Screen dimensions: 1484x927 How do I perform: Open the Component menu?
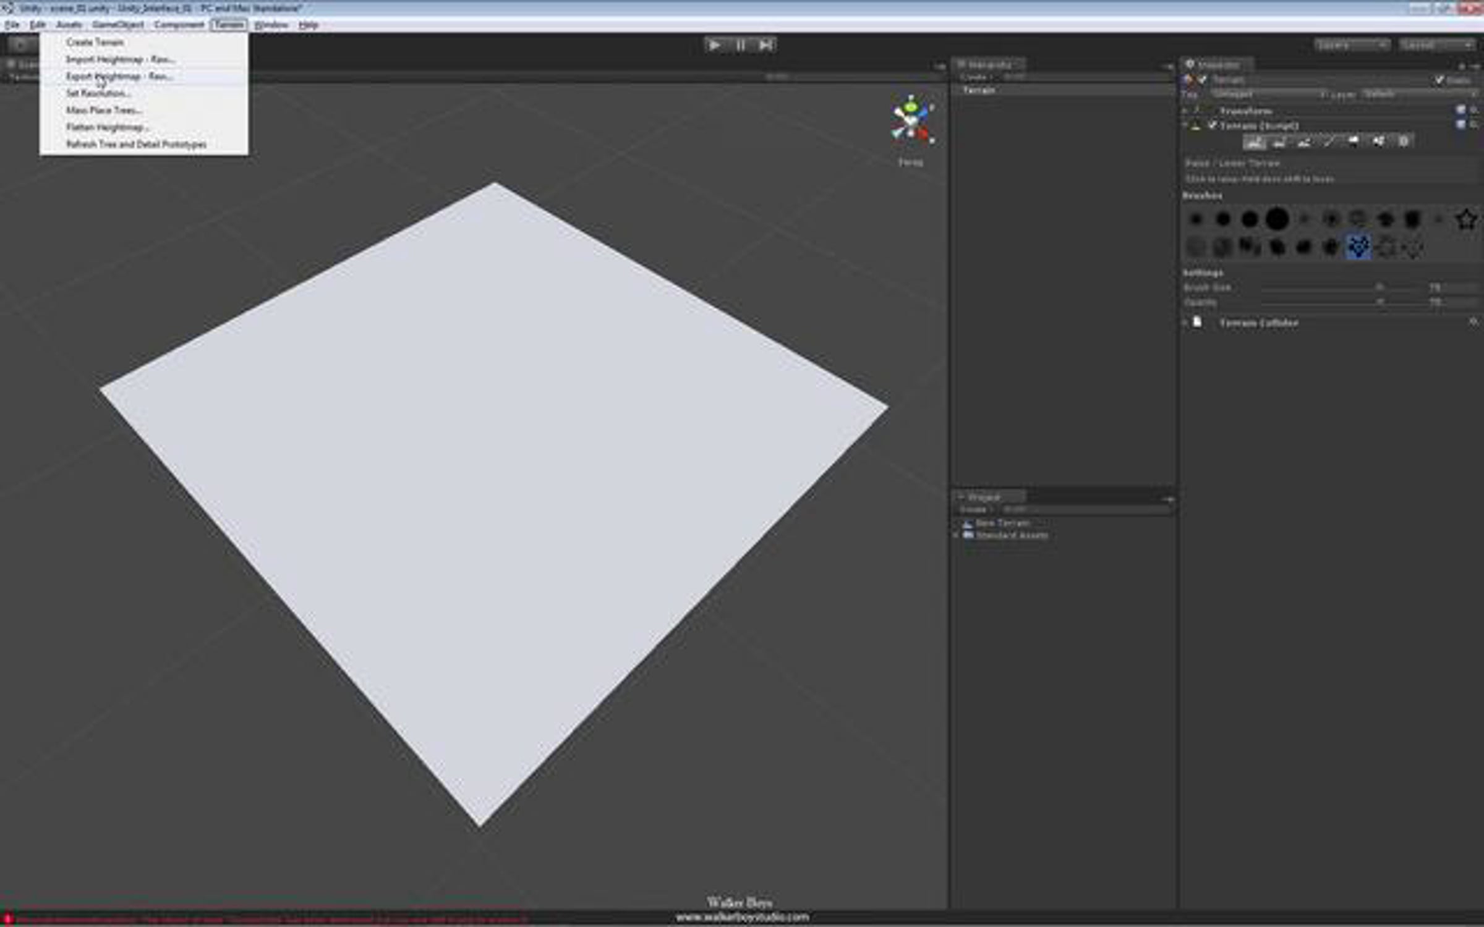179,25
